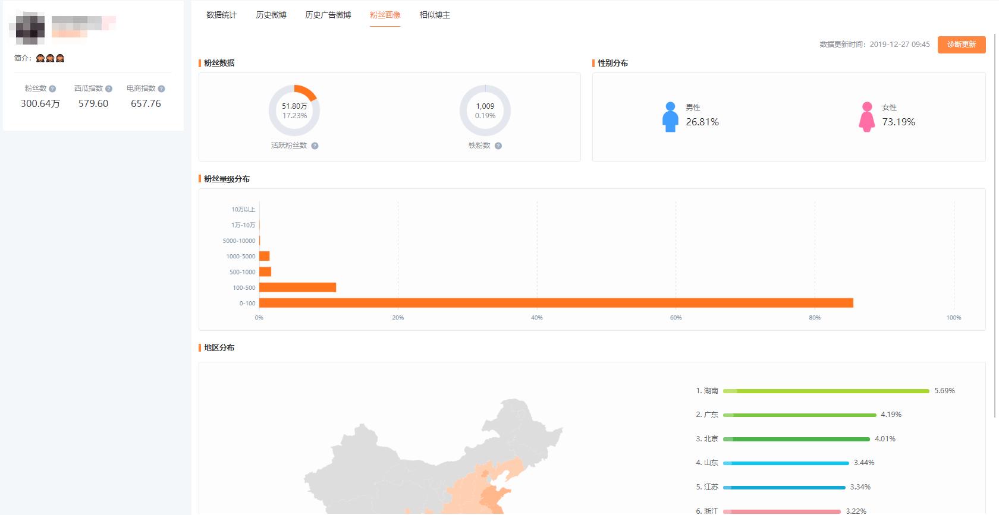The width and height of the screenshot is (999, 515).
Task: Click the 山东 region progress bar
Action: [x=786, y=463]
